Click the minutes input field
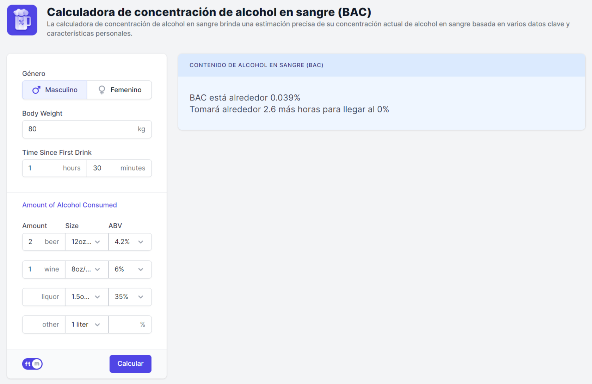Image resolution: width=592 pixels, height=384 pixels. (106, 168)
